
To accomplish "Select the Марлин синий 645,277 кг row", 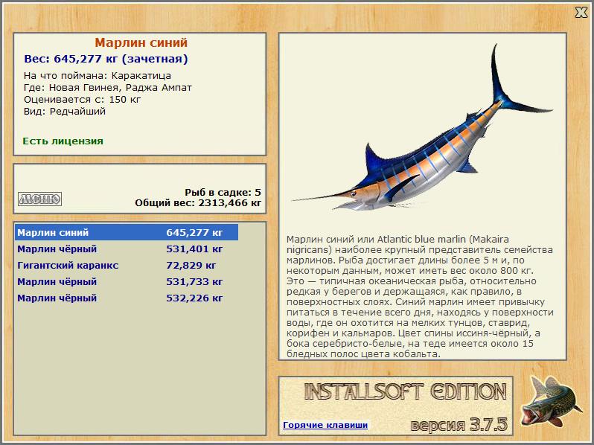I will point(127,232).
